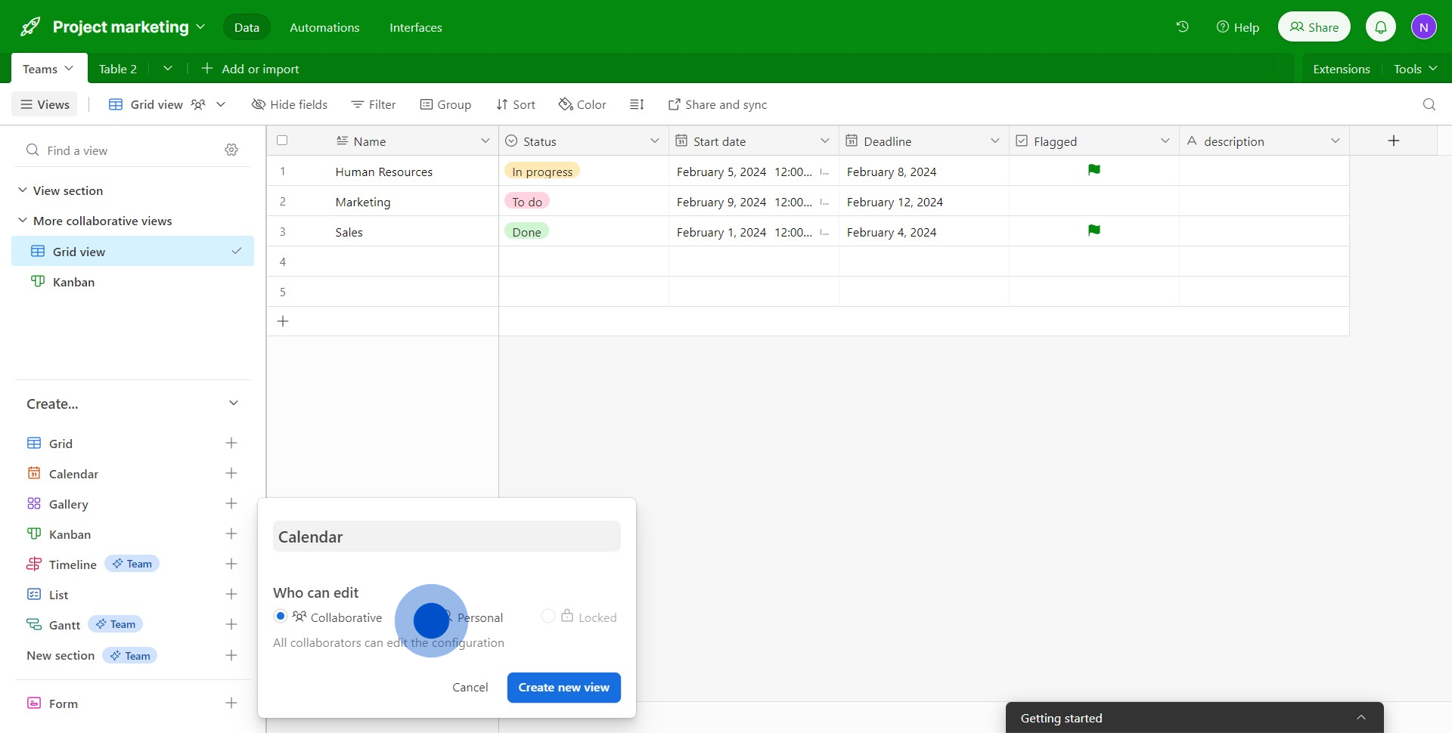Click the Calendar view name field
Screen dimensions: 1452x733
pos(446,537)
